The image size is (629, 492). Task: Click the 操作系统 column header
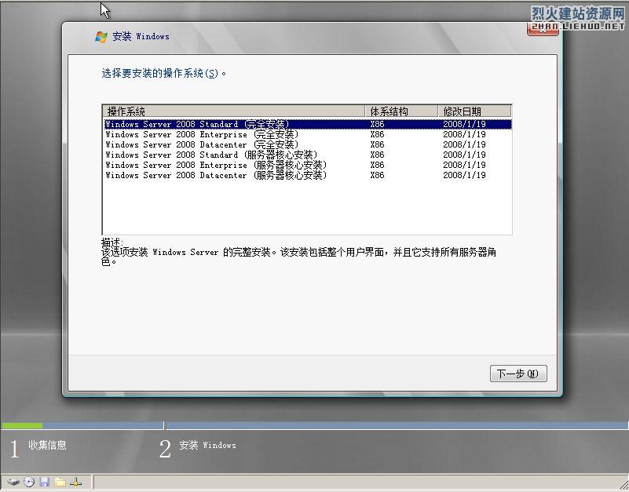coord(234,111)
